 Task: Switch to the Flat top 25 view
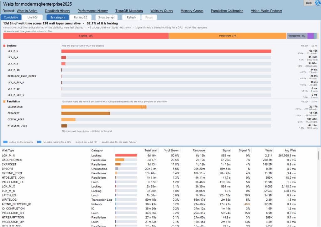coord(81,17)
